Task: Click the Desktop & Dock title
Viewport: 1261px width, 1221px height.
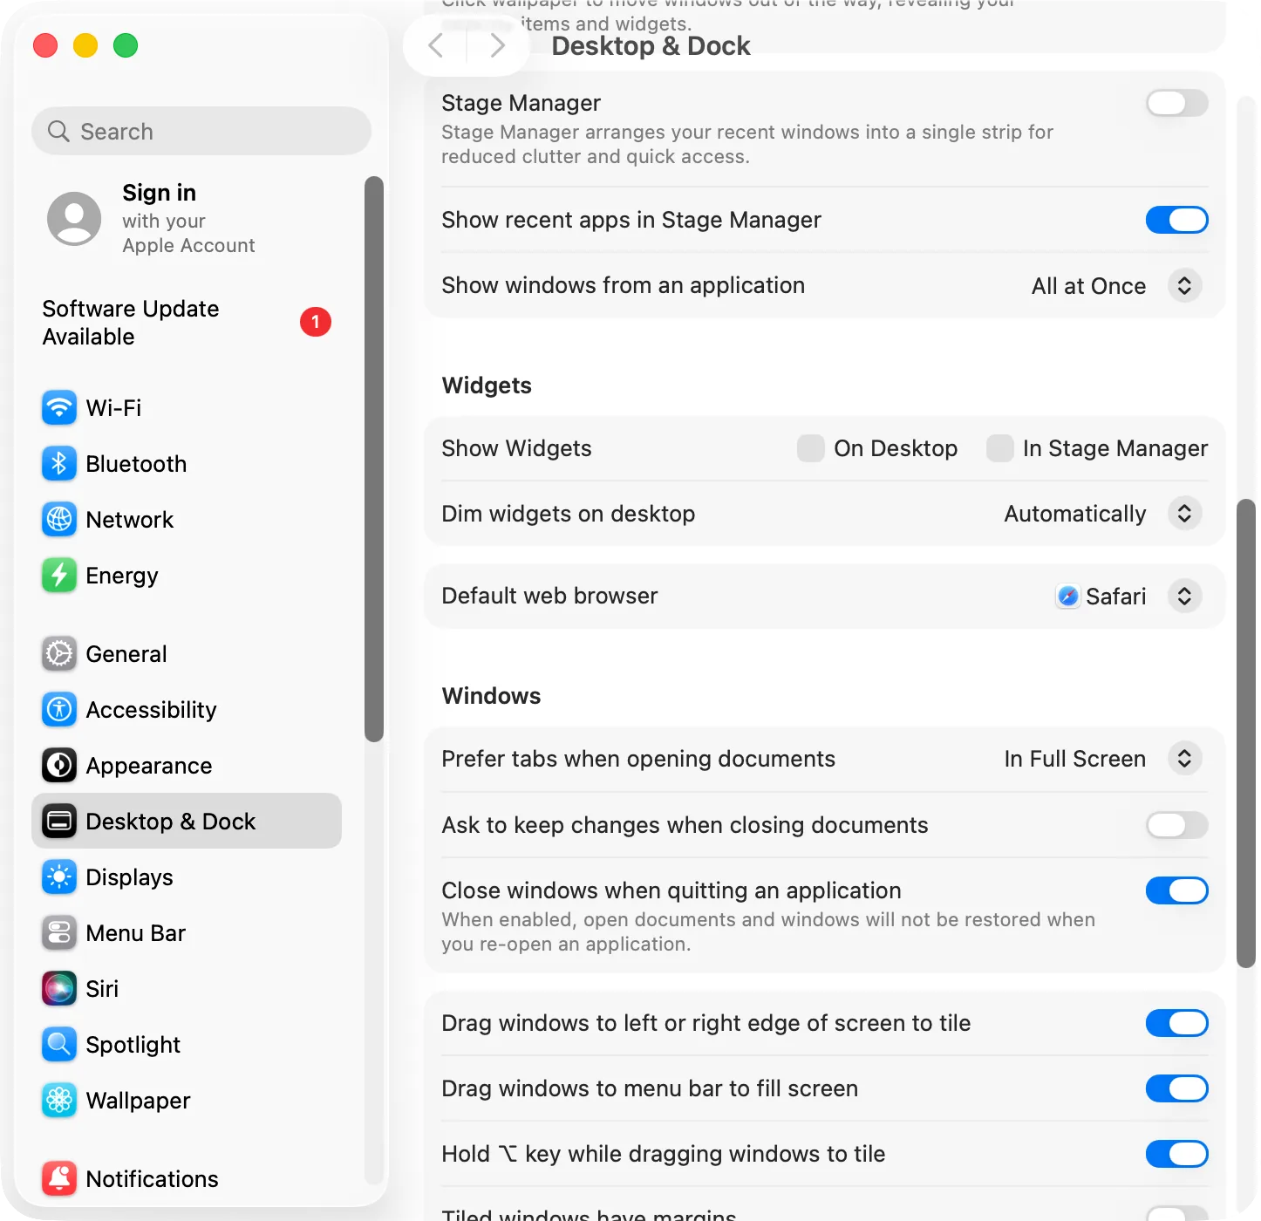Action: coord(651,45)
